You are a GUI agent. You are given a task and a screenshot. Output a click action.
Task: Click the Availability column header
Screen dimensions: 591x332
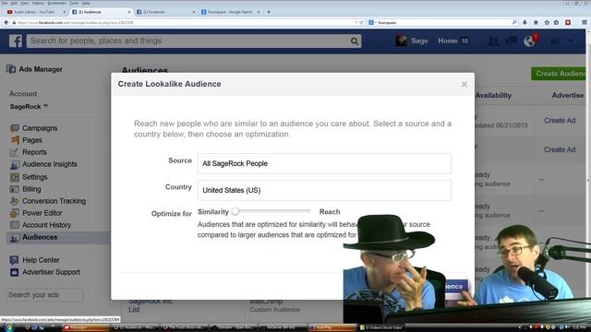click(x=493, y=95)
